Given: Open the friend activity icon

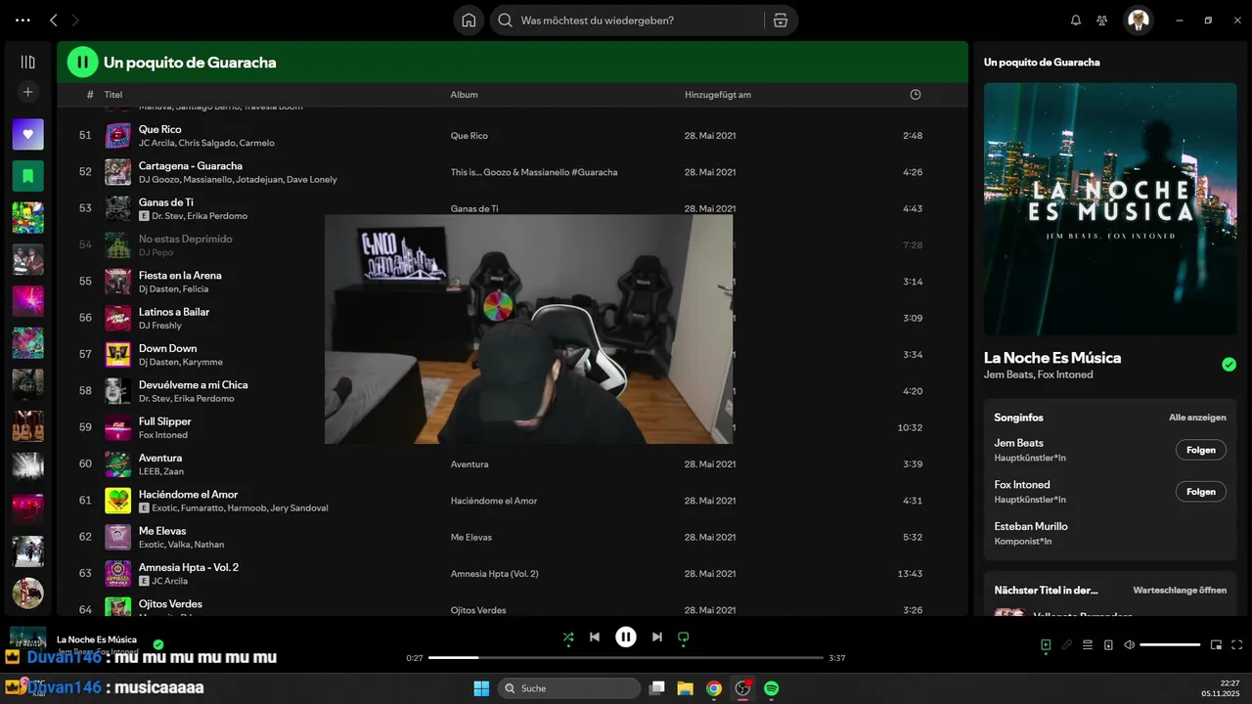Looking at the screenshot, I should [1102, 21].
